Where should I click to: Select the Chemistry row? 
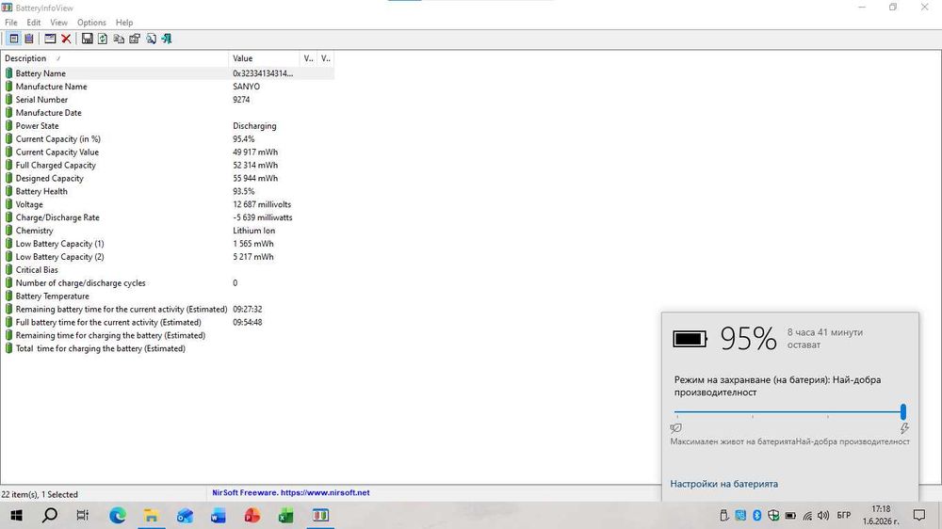pyautogui.click(x=168, y=231)
